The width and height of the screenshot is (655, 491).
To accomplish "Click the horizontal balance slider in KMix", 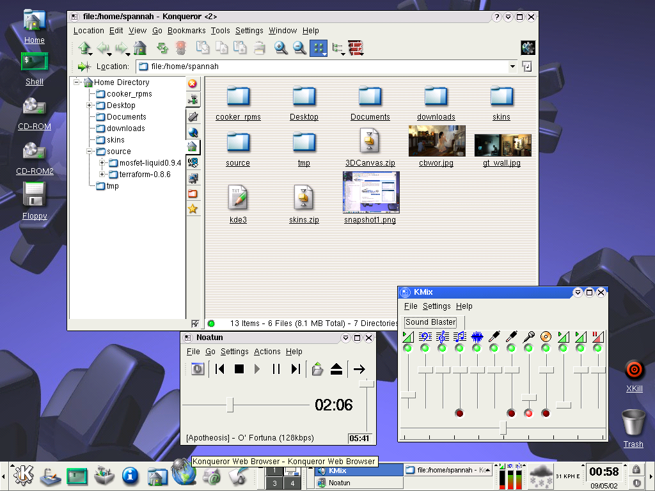I will tap(503, 428).
